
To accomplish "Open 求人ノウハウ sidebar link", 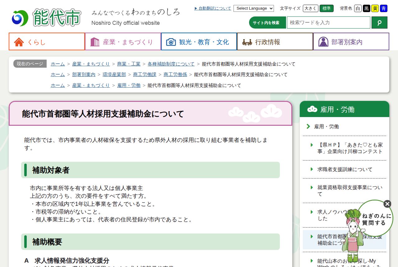I will (x=331, y=215).
